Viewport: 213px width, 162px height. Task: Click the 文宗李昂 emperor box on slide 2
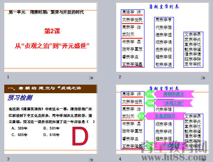192,34
